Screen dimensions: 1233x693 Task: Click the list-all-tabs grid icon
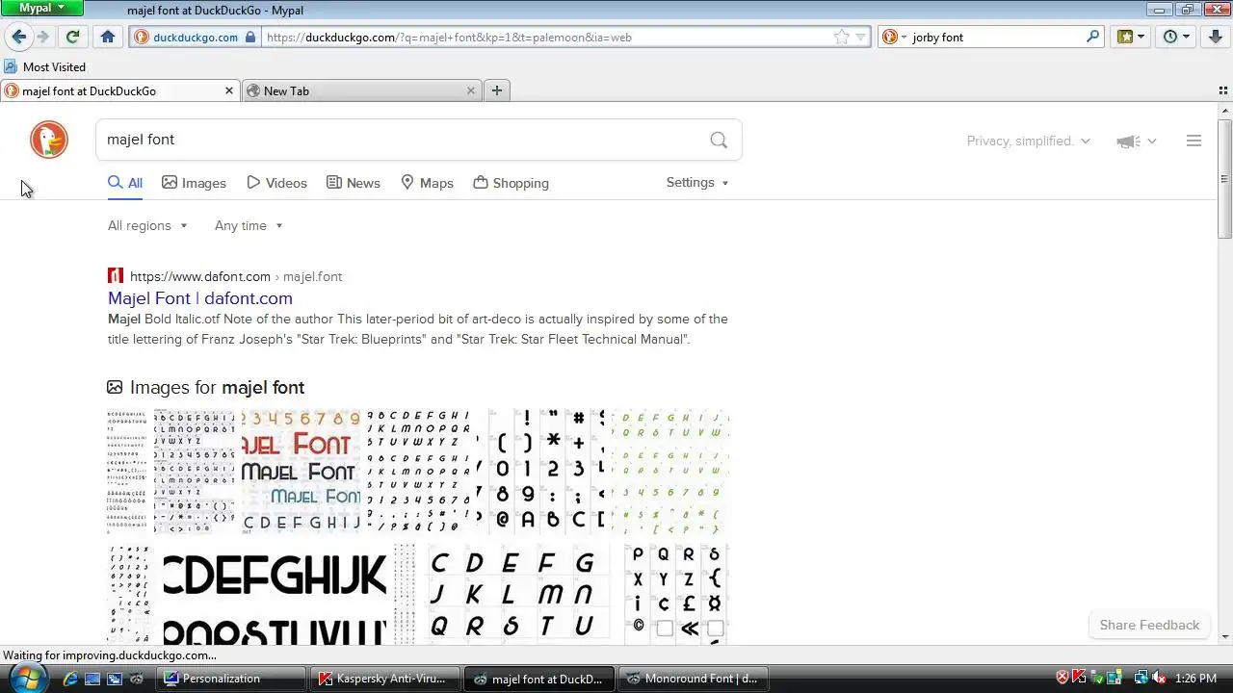pyautogui.click(x=1223, y=90)
